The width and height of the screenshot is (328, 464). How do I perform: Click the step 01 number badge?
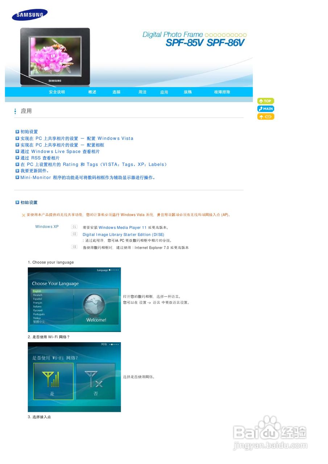click(75, 227)
